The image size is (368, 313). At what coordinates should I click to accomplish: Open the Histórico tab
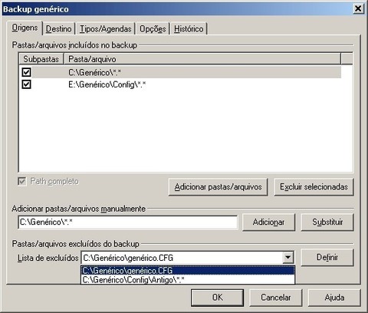point(189,28)
